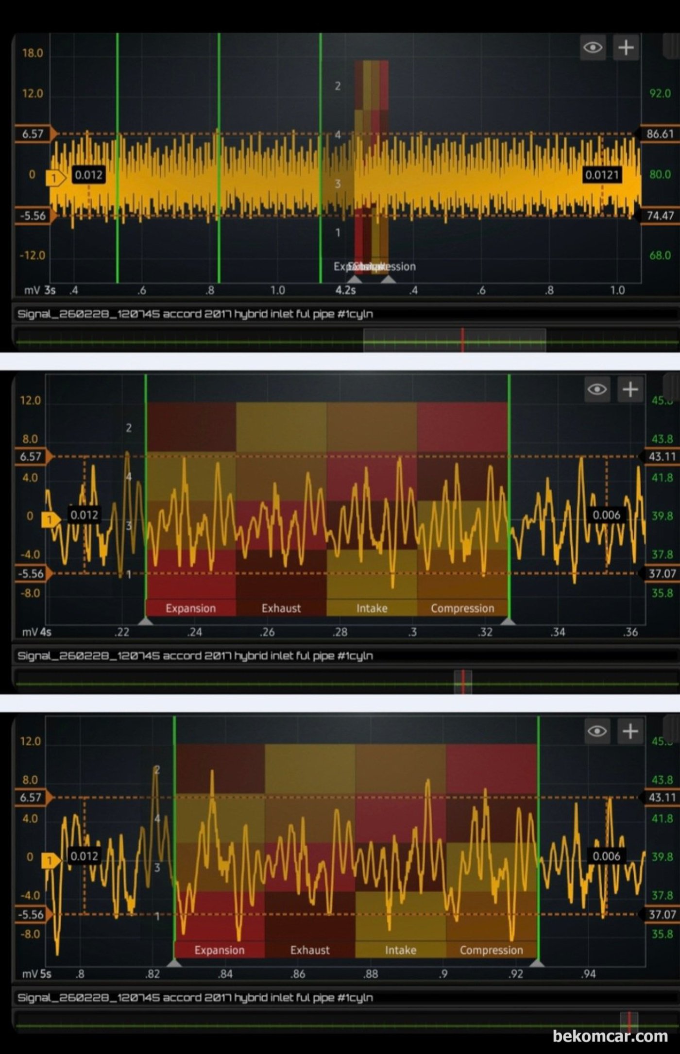Toggle the eye visibility icon in top chart

point(593,48)
